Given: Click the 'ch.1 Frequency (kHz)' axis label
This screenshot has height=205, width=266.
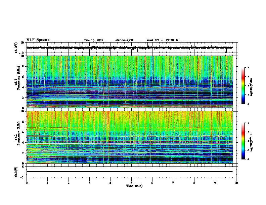Looking at the screenshot, I should 17,78.
